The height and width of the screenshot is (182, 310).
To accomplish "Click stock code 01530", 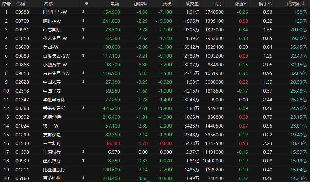I will click(22, 143).
